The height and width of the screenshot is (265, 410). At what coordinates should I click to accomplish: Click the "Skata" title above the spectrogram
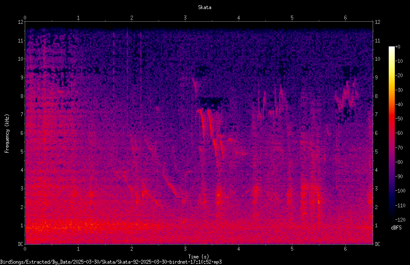pyautogui.click(x=205, y=7)
